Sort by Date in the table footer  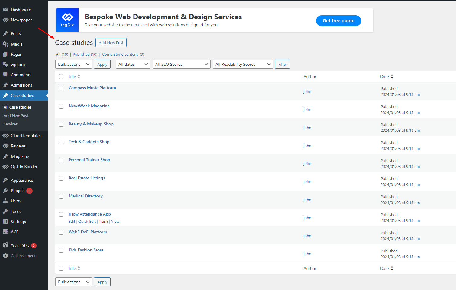pyautogui.click(x=386, y=268)
